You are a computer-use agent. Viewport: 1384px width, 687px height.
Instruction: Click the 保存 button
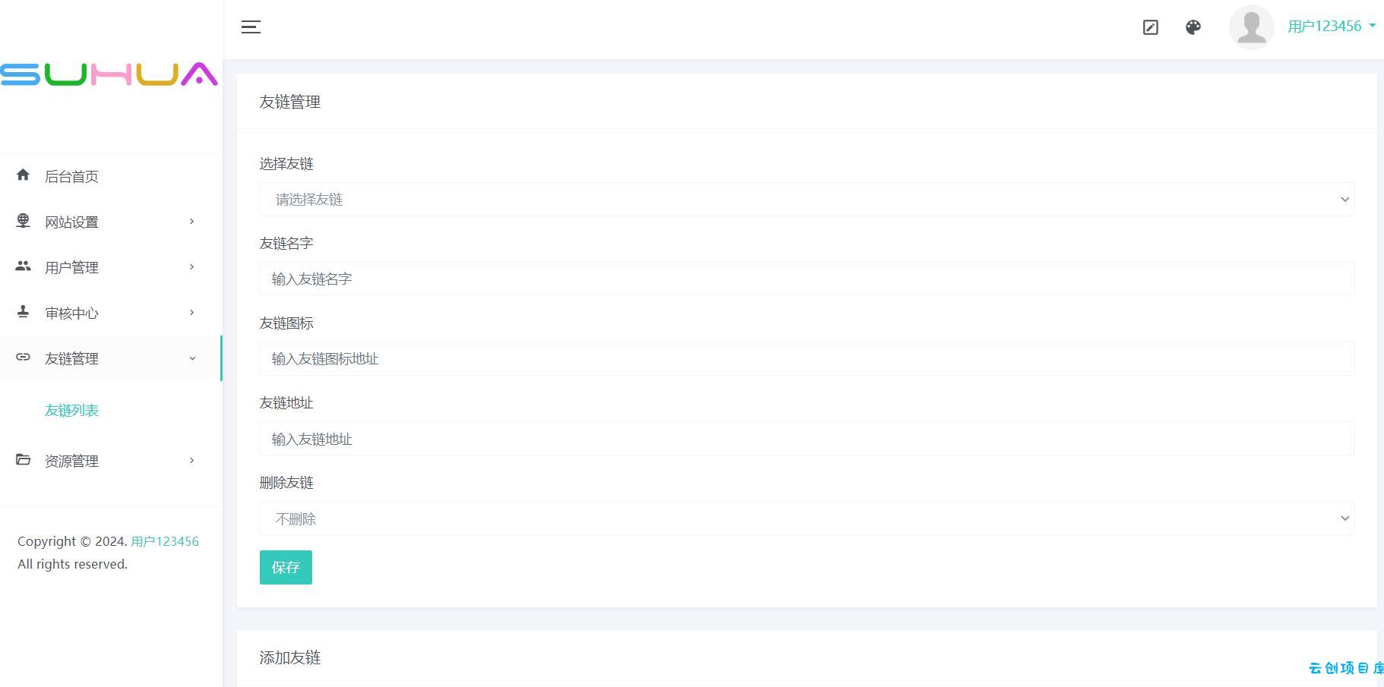point(286,568)
